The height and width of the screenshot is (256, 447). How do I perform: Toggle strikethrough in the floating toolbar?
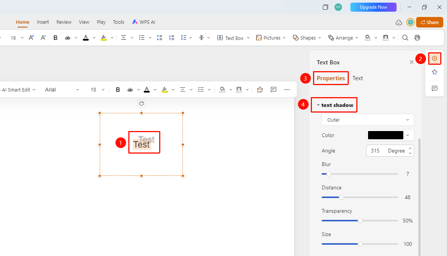point(130,90)
